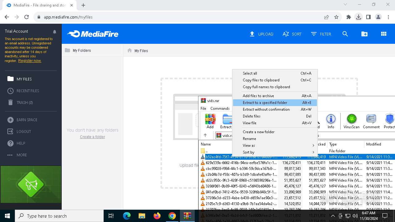395x222 pixels.
Task: Choose Copy files to clipboard
Action: point(275,80)
